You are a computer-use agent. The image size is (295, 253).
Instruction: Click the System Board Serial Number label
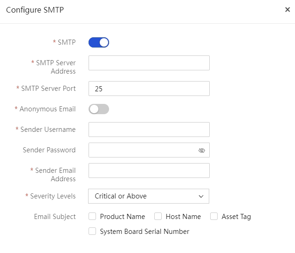pos(144,232)
